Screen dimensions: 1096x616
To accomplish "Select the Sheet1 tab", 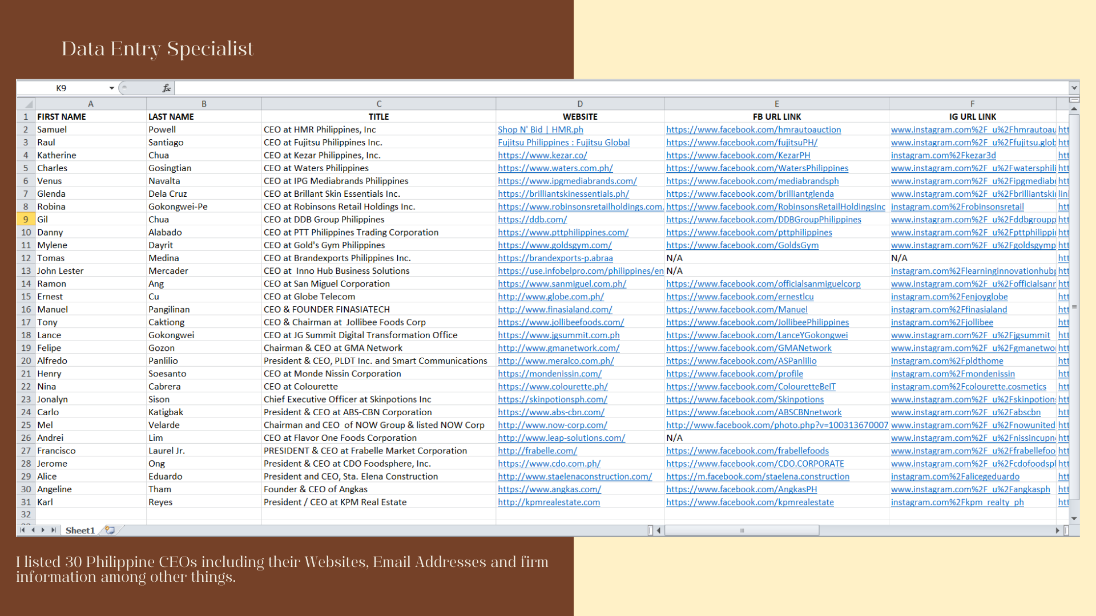I will [80, 530].
